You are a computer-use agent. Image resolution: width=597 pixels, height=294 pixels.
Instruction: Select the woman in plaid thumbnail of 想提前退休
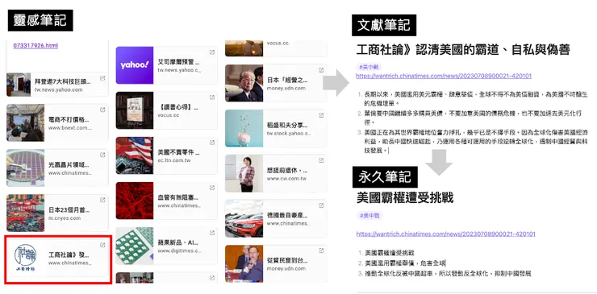pyautogui.click(x=244, y=173)
